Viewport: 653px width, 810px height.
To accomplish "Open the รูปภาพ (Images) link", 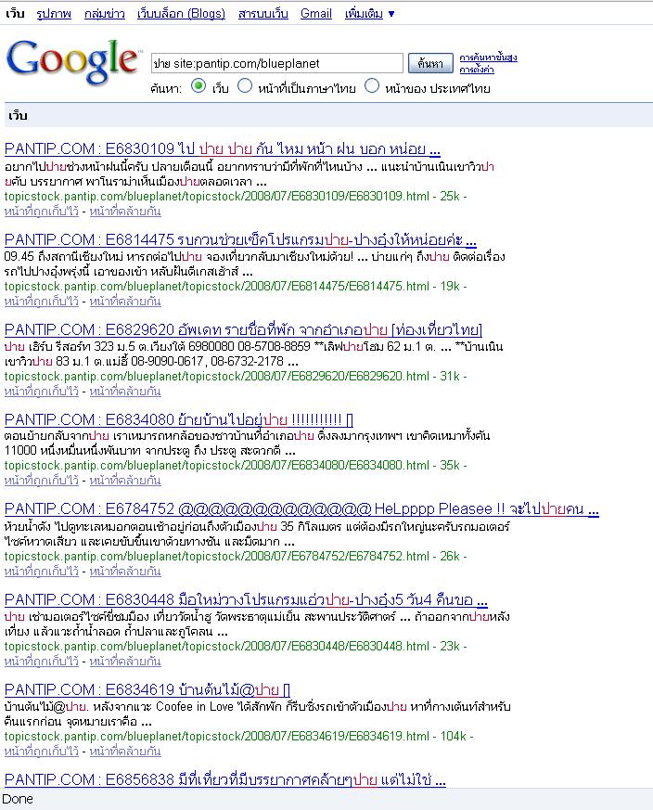I will (x=54, y=13).
